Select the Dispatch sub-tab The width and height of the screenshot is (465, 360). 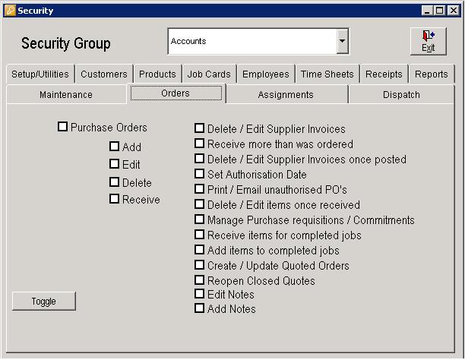coord(402,95)
